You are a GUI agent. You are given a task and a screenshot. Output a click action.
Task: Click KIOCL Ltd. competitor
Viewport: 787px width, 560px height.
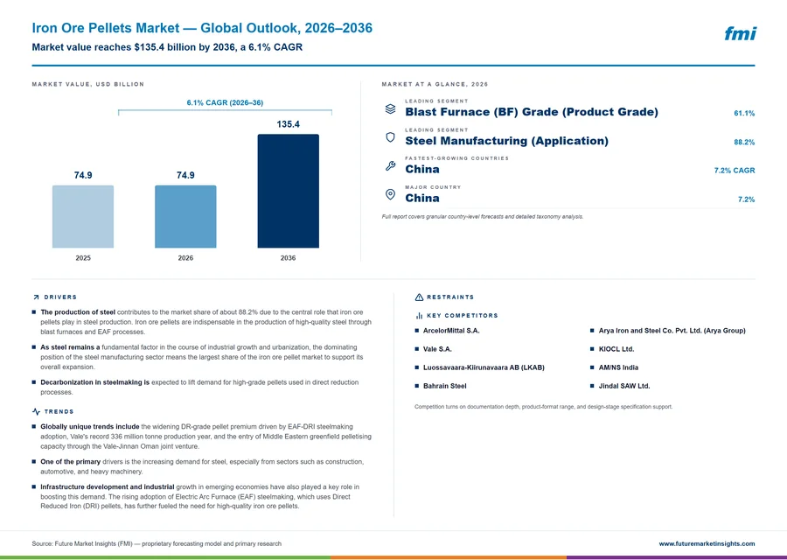click(x=616, y=349)
